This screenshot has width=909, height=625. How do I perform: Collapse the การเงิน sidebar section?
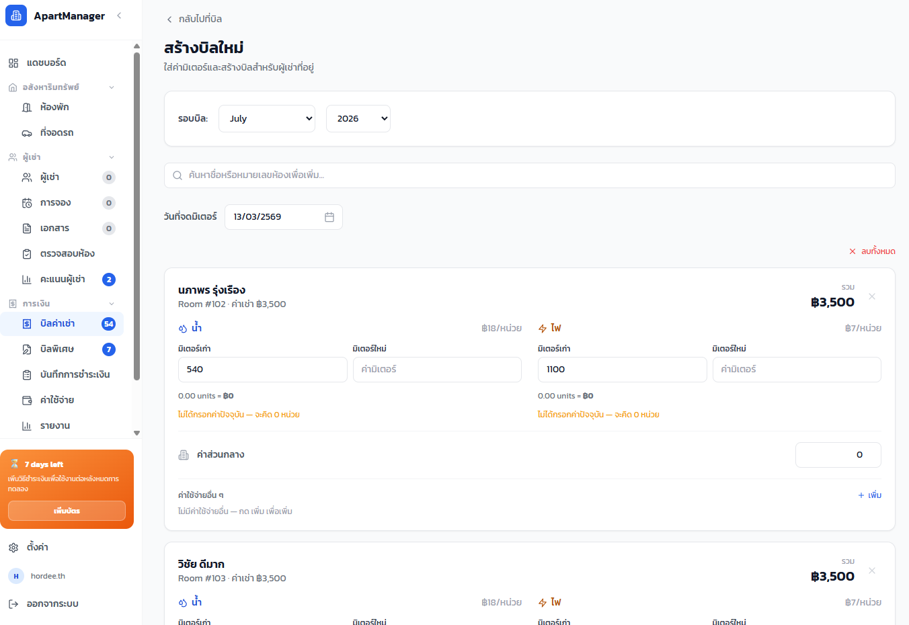point(112,304)
